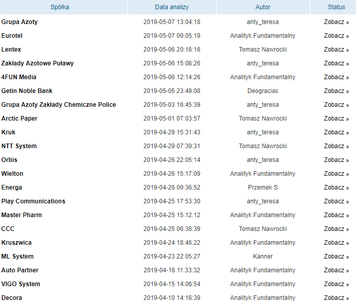Select company name Auto Partner

pyautogui.click(x=20, y=270)
